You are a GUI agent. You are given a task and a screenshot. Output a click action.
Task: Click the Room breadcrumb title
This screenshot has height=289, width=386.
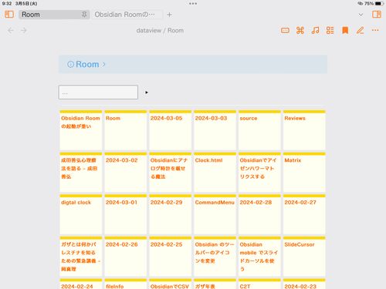[x=176, y=30]
